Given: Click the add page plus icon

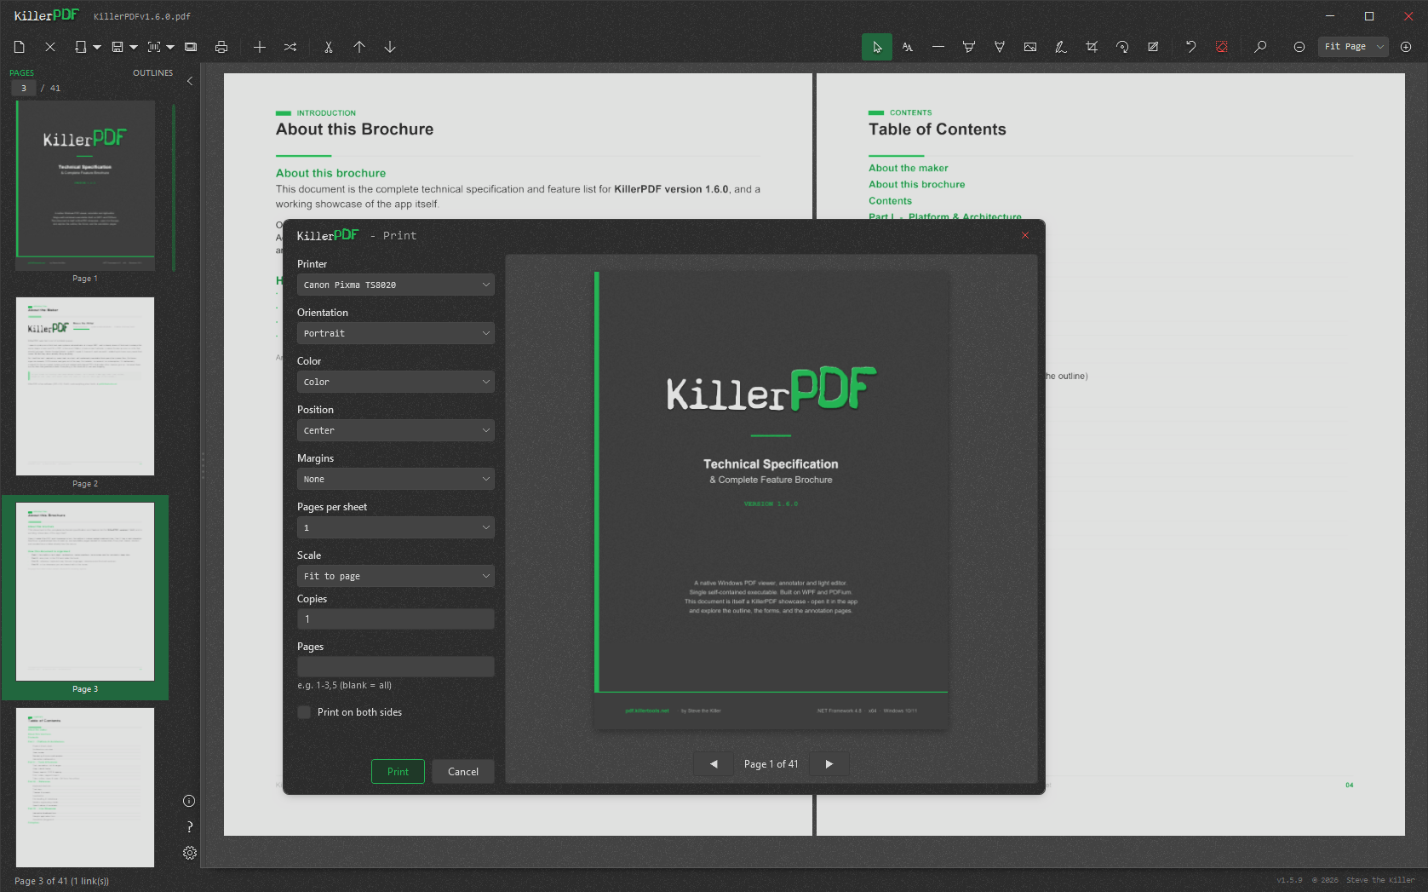Looking at the screenshot, I should [260, 47].
